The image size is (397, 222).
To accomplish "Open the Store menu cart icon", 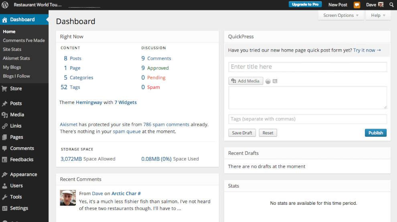I will [x=4, y=89].
